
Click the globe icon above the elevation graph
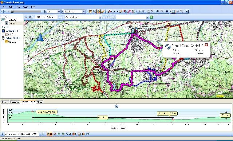(116, 106)
